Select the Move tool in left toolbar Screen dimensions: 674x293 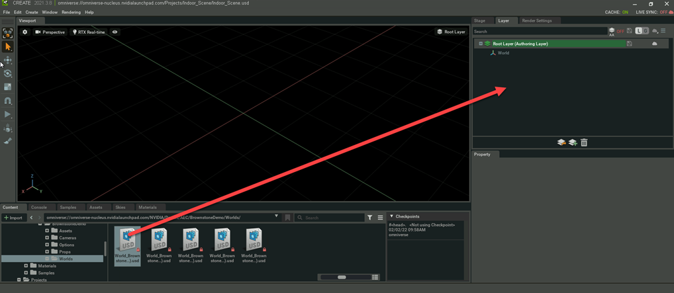pyautogui.click(x=8, y=60)
